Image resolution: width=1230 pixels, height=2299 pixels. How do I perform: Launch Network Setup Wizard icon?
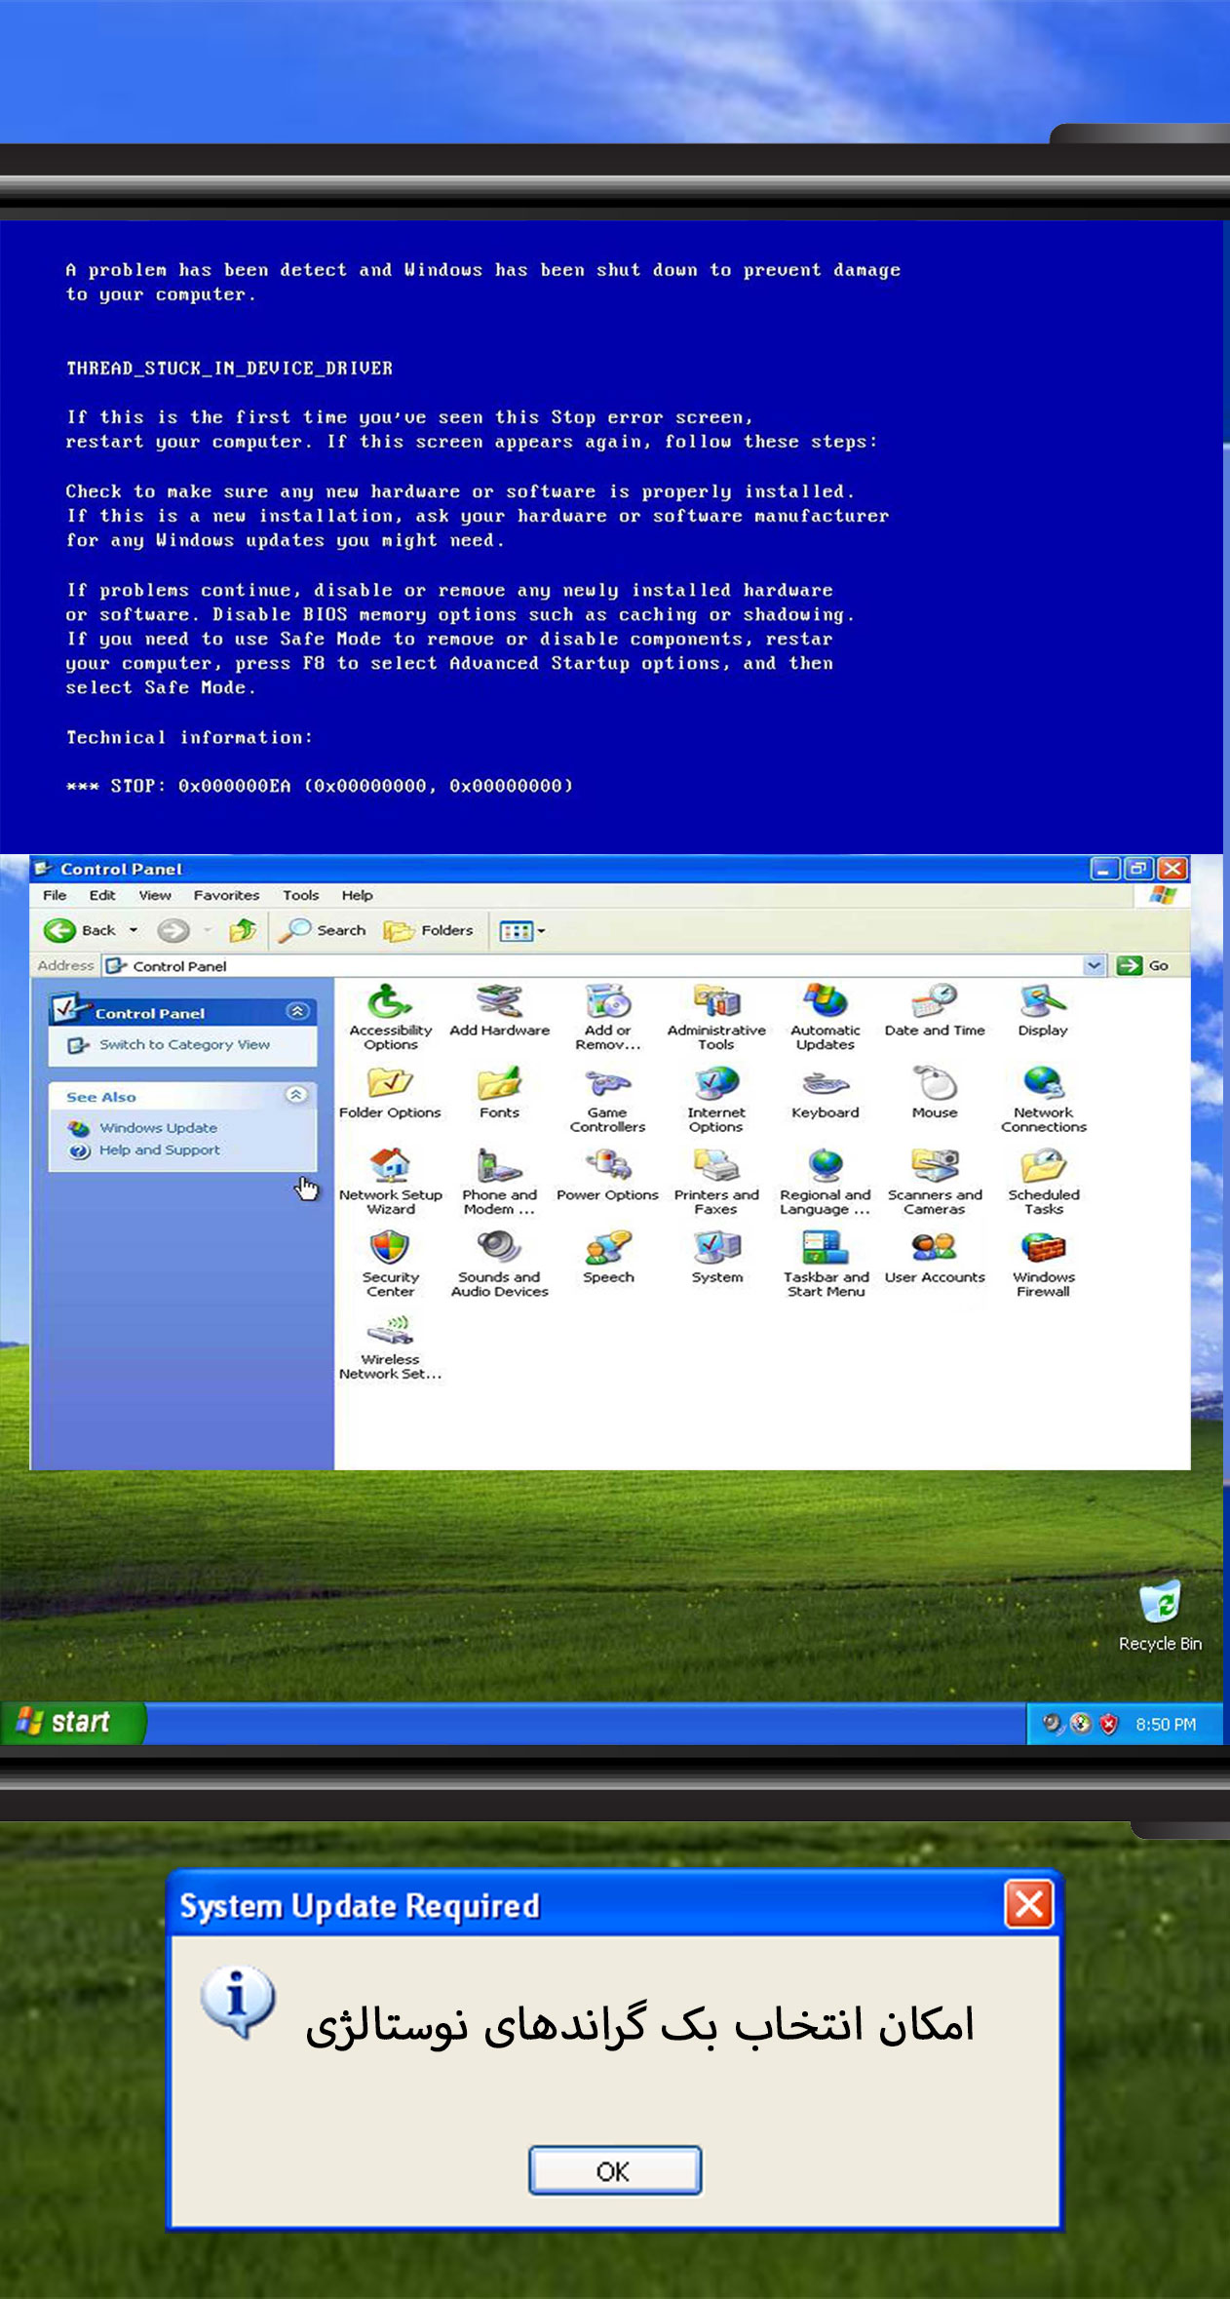pos(390,1182)
